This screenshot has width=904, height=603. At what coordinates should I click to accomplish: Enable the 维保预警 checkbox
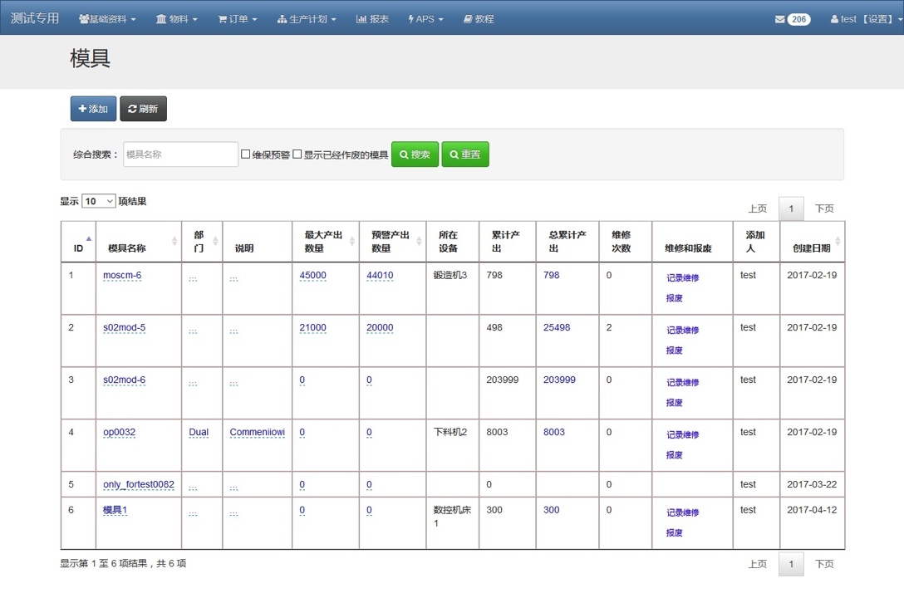[246, 154]
